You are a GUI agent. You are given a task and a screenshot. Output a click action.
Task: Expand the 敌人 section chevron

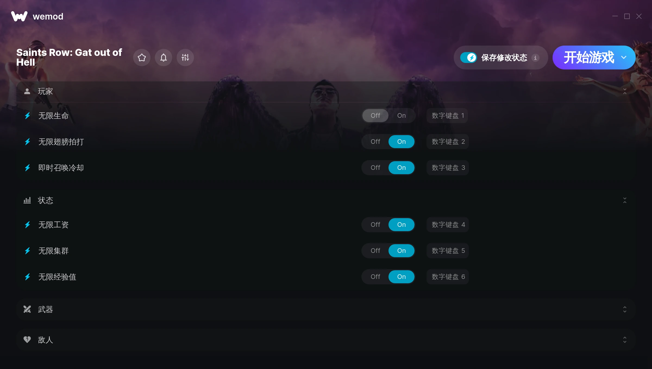click(625, 340)
